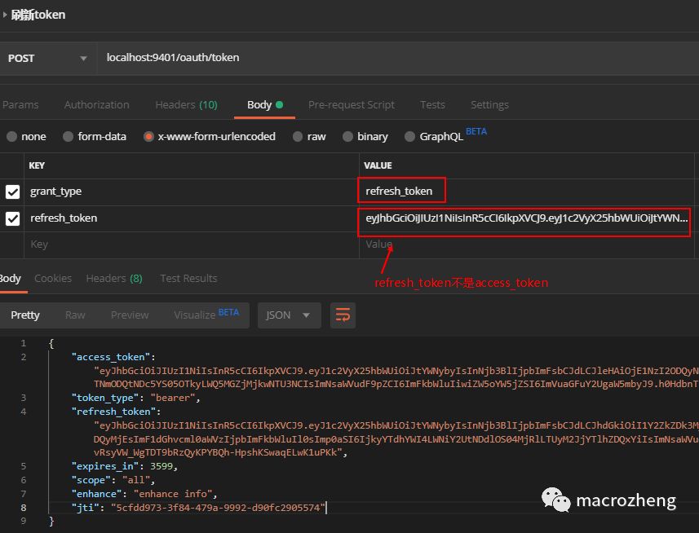Viewport: 699px width, 533px height.
Task: Select x-www-form-urlencoded radio option
Action: [148, 137]
